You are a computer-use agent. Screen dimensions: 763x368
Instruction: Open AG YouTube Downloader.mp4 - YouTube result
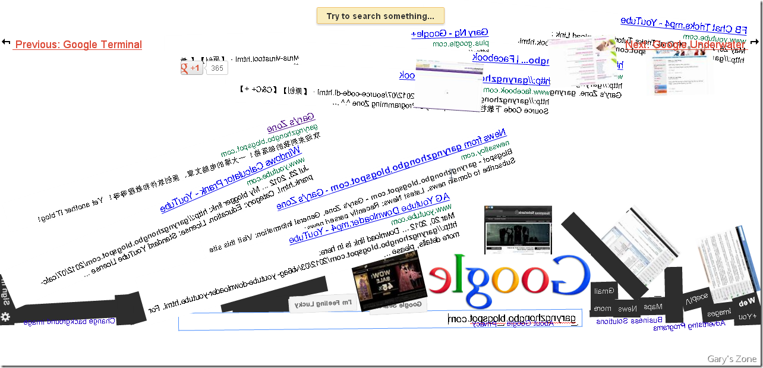(x=371, y=218)
